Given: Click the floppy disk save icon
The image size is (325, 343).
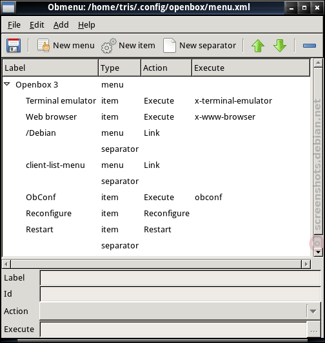Looking at the screenshot, I should [14, 46].
